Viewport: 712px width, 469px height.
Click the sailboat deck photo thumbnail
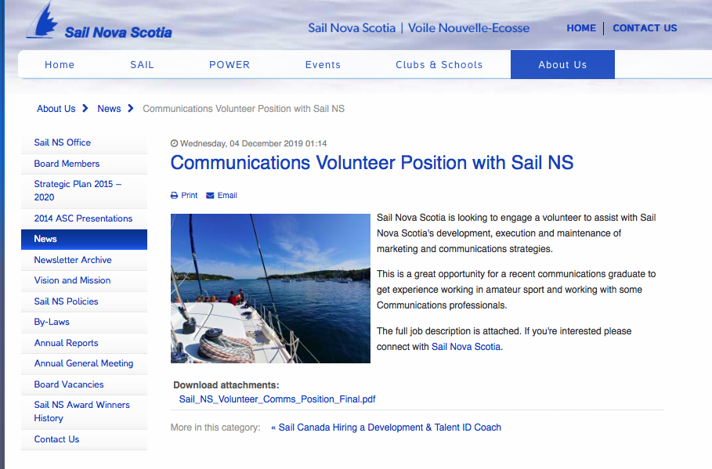270,288
